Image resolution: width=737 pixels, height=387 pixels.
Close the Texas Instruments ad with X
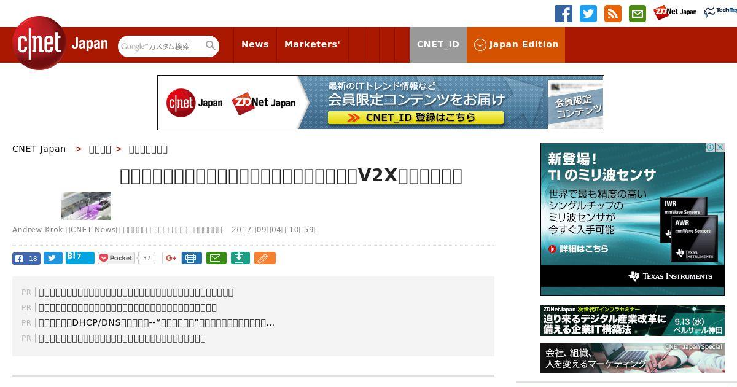coord(720,147)
